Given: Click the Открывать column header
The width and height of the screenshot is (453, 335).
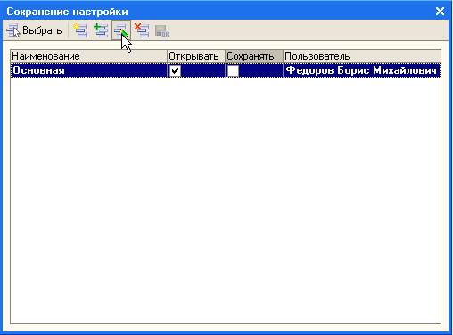Looking at the screenshot, I should 196,56.
